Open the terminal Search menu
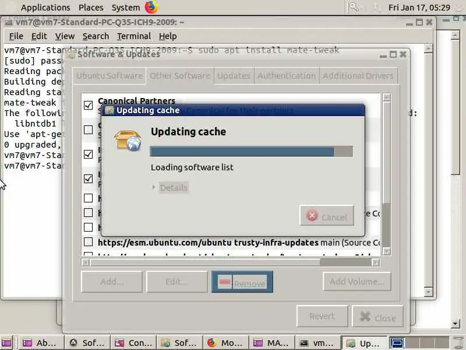 click(96, 36)
